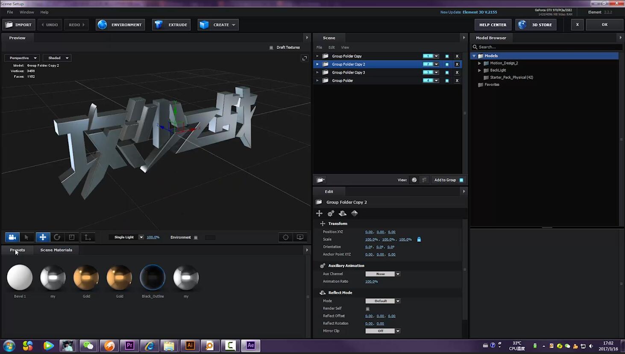The image size is (625, 354).
Task: Open the File menu in the top menu bar
Action: pos(10,12)
